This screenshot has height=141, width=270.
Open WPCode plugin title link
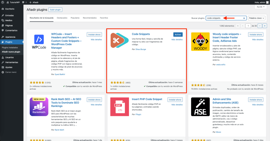(66, 41)
